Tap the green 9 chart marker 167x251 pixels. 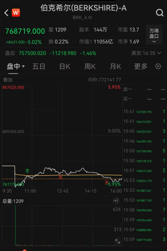pos(27,171)
